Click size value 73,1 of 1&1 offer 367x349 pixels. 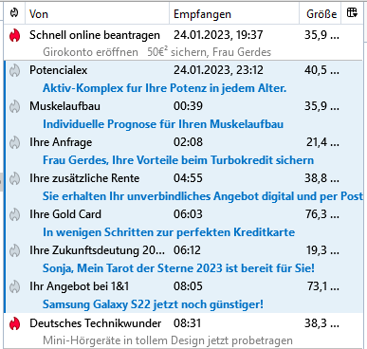[x=323, y=286]
